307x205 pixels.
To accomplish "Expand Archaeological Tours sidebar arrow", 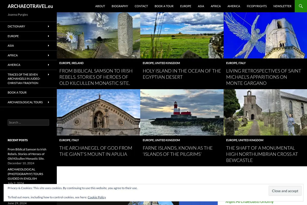I will click(49, 102).
